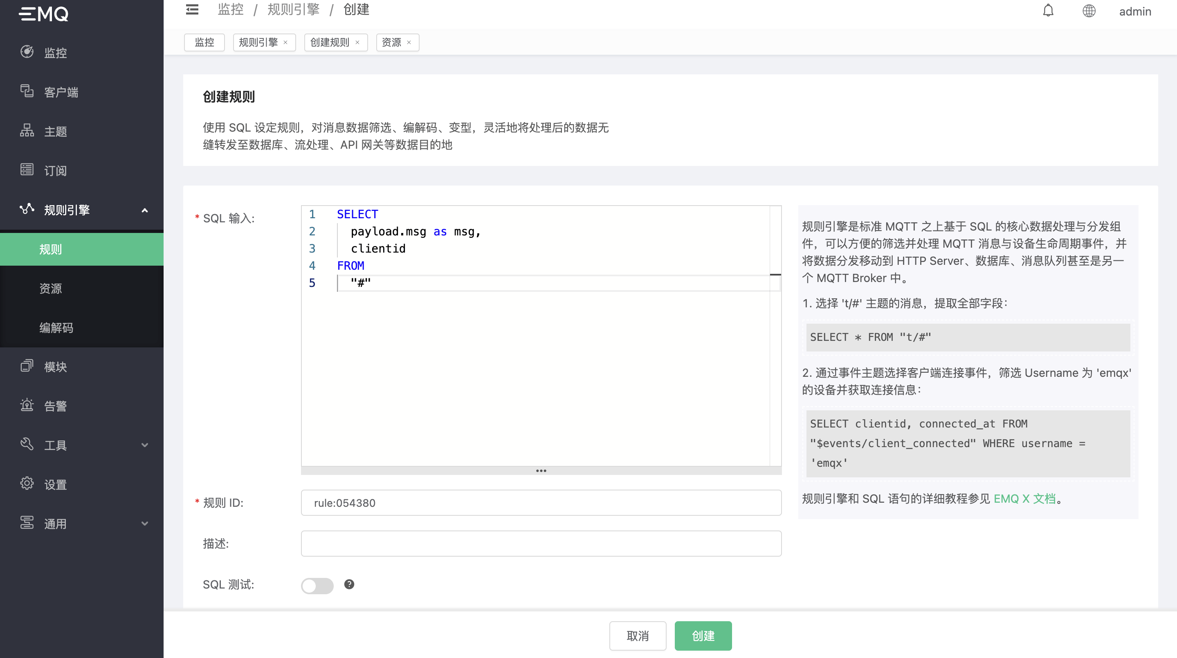Screen dimensions: 1177x658
Task: Enable the SQL 测试 toggle switch
Action: (317, 585)
